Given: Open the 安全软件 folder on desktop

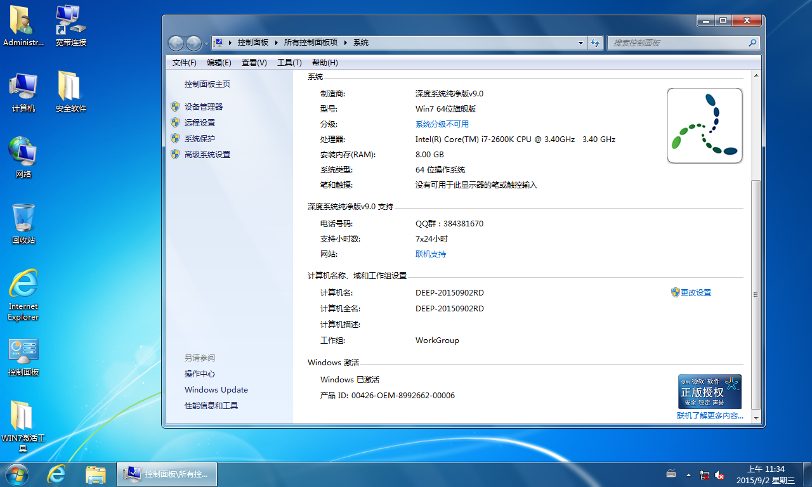Looking at the screenshot, I should (x=70, y=91).
